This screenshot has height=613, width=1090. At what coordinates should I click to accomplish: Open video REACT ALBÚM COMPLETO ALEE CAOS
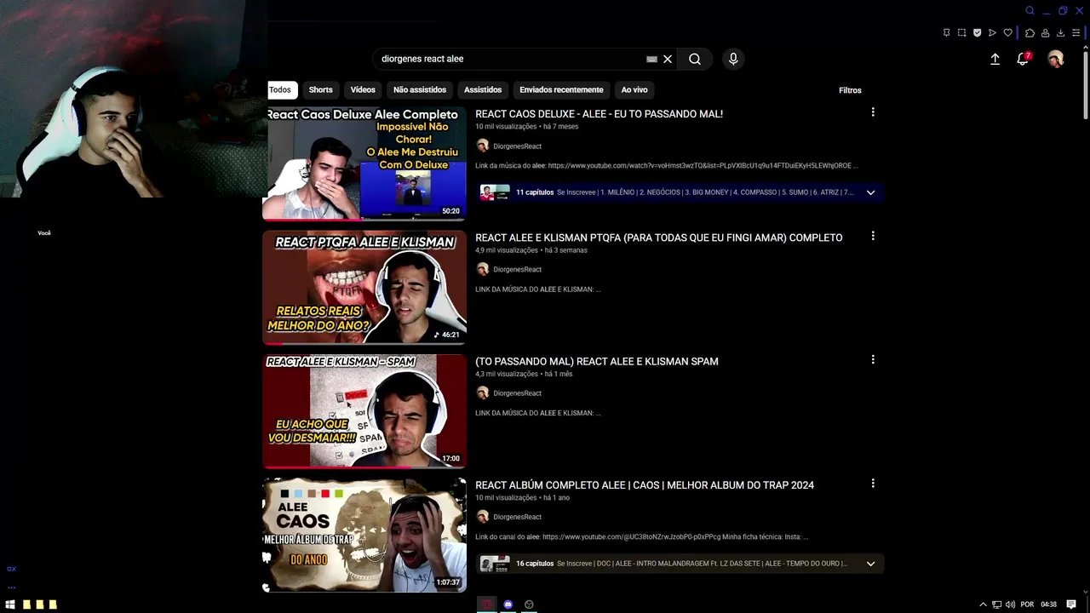[x=645, y=485]
